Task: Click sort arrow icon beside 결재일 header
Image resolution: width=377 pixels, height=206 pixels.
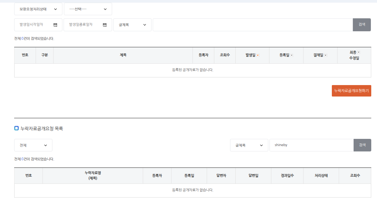Action: point(326,55)
